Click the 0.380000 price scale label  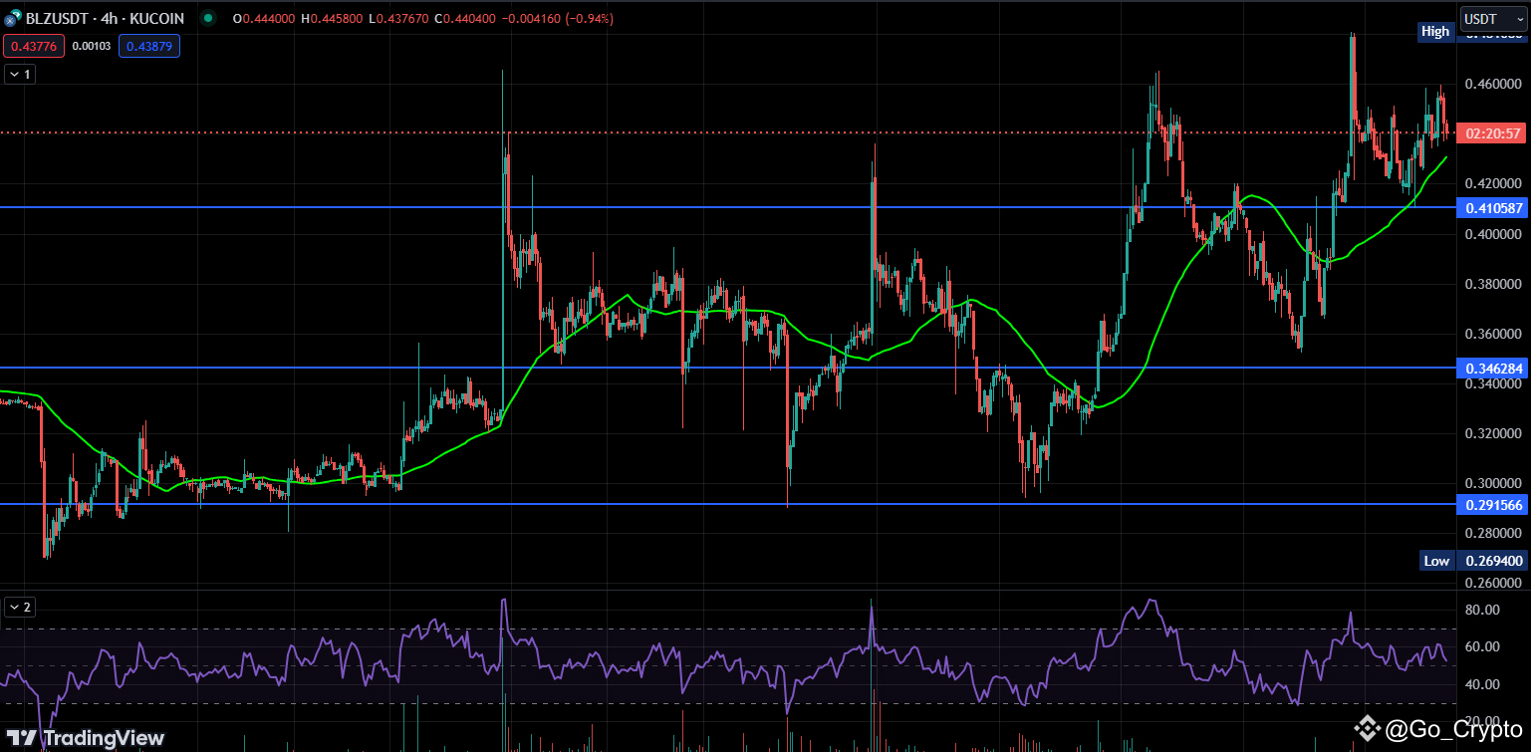click(x=1491, y=284)
